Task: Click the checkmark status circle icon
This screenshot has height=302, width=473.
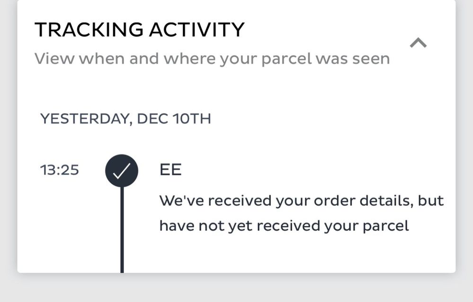Action: coord(122,170)
